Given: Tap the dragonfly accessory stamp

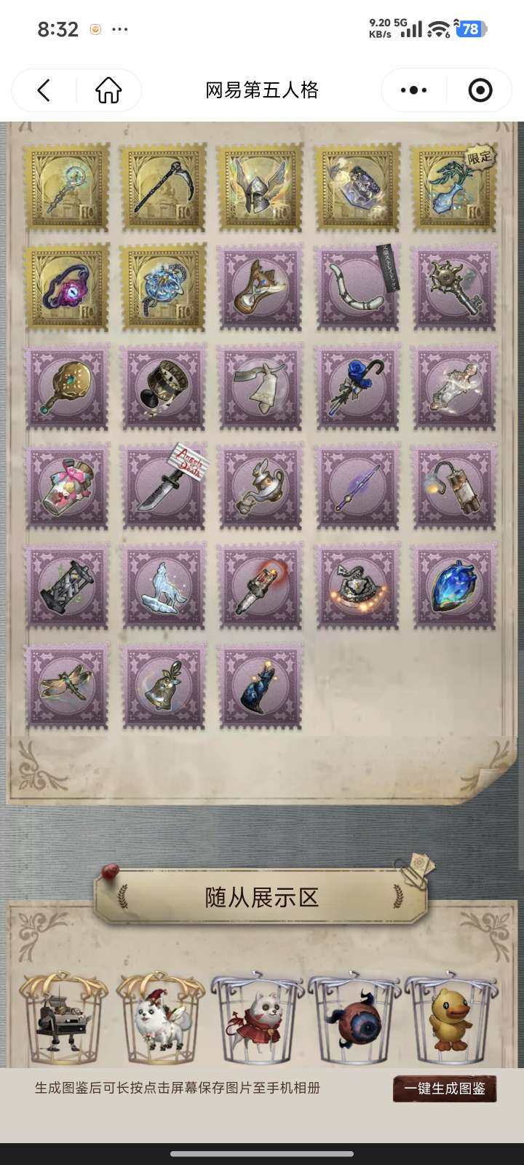Looking at the screenshot, I should pyautogui.click(x=67, y=686).
